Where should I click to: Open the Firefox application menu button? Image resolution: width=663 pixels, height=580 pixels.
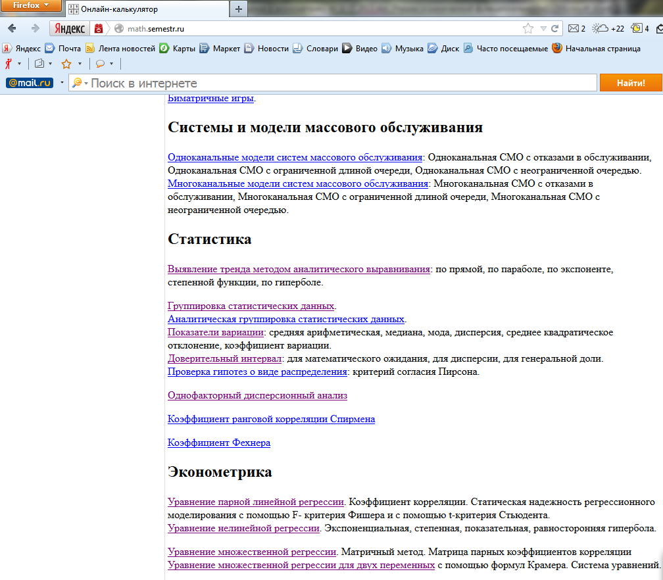point(31,5)
